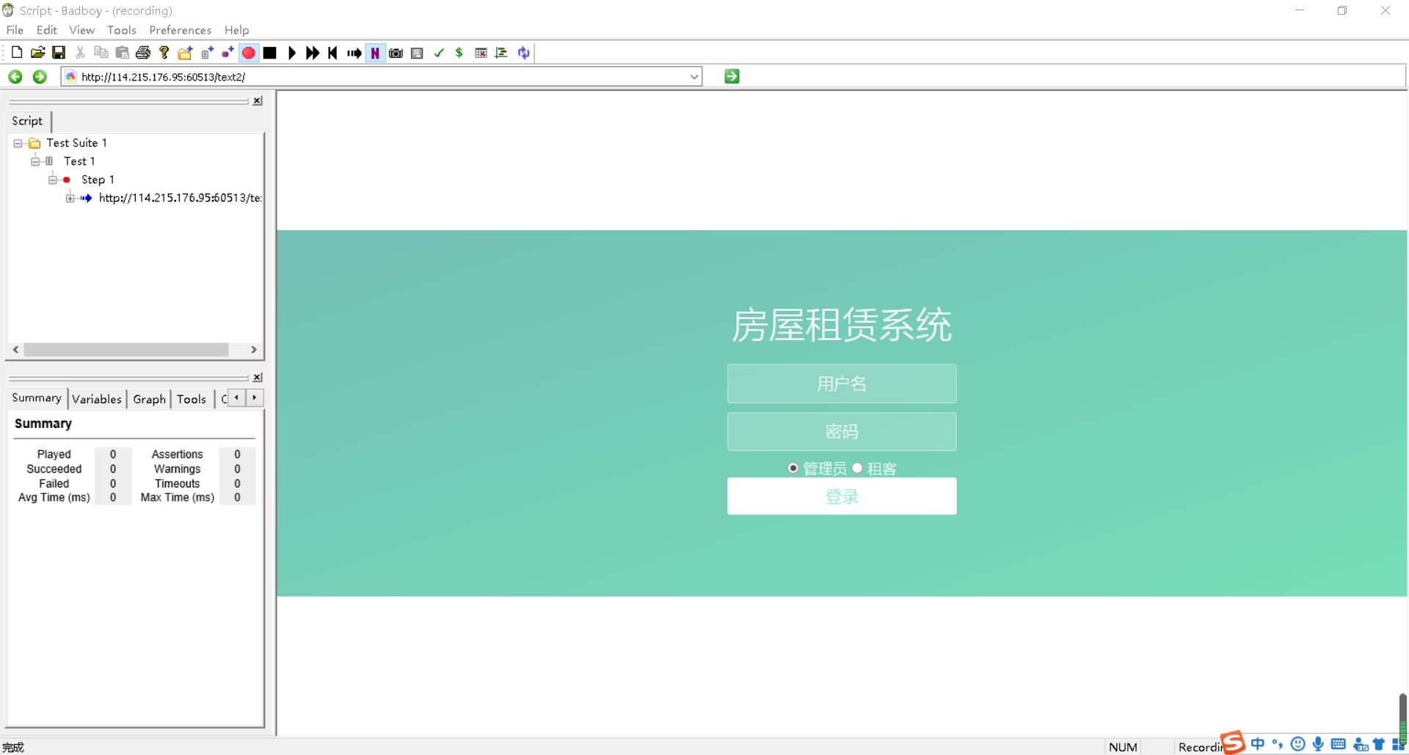
Task: Click the table grid toolbar icon
Action: coord(481,53)
